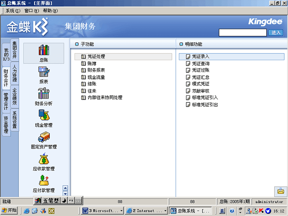This screenshot has width=288, height=216.
Task: Open the 帮助(H) menu
Action: [50, 10]
